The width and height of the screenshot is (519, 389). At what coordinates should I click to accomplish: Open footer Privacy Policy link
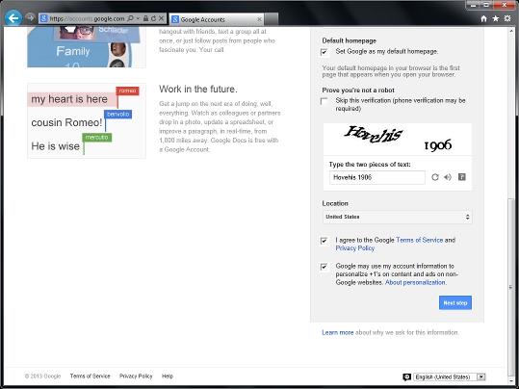click(136, 376)
